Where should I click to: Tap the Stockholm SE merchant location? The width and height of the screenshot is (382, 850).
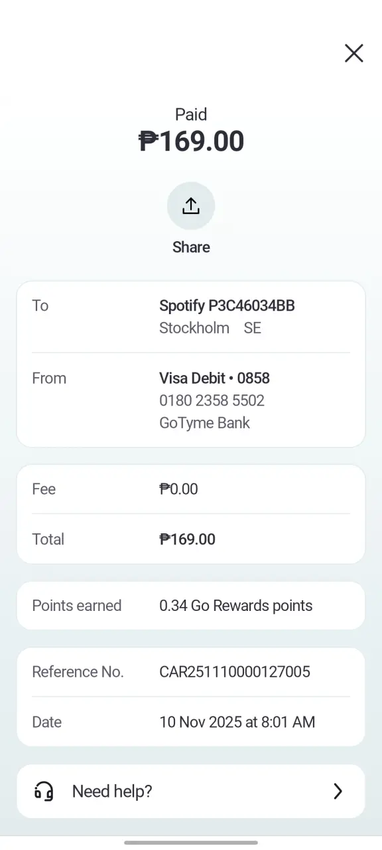pos(210,328)
